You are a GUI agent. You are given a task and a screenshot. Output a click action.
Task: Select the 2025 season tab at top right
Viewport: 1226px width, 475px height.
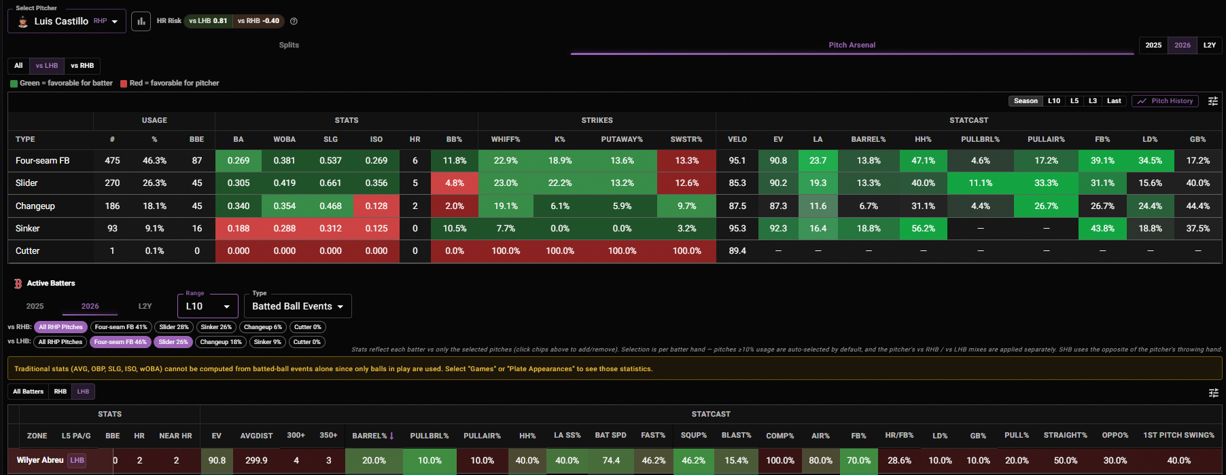(1153, 45)
